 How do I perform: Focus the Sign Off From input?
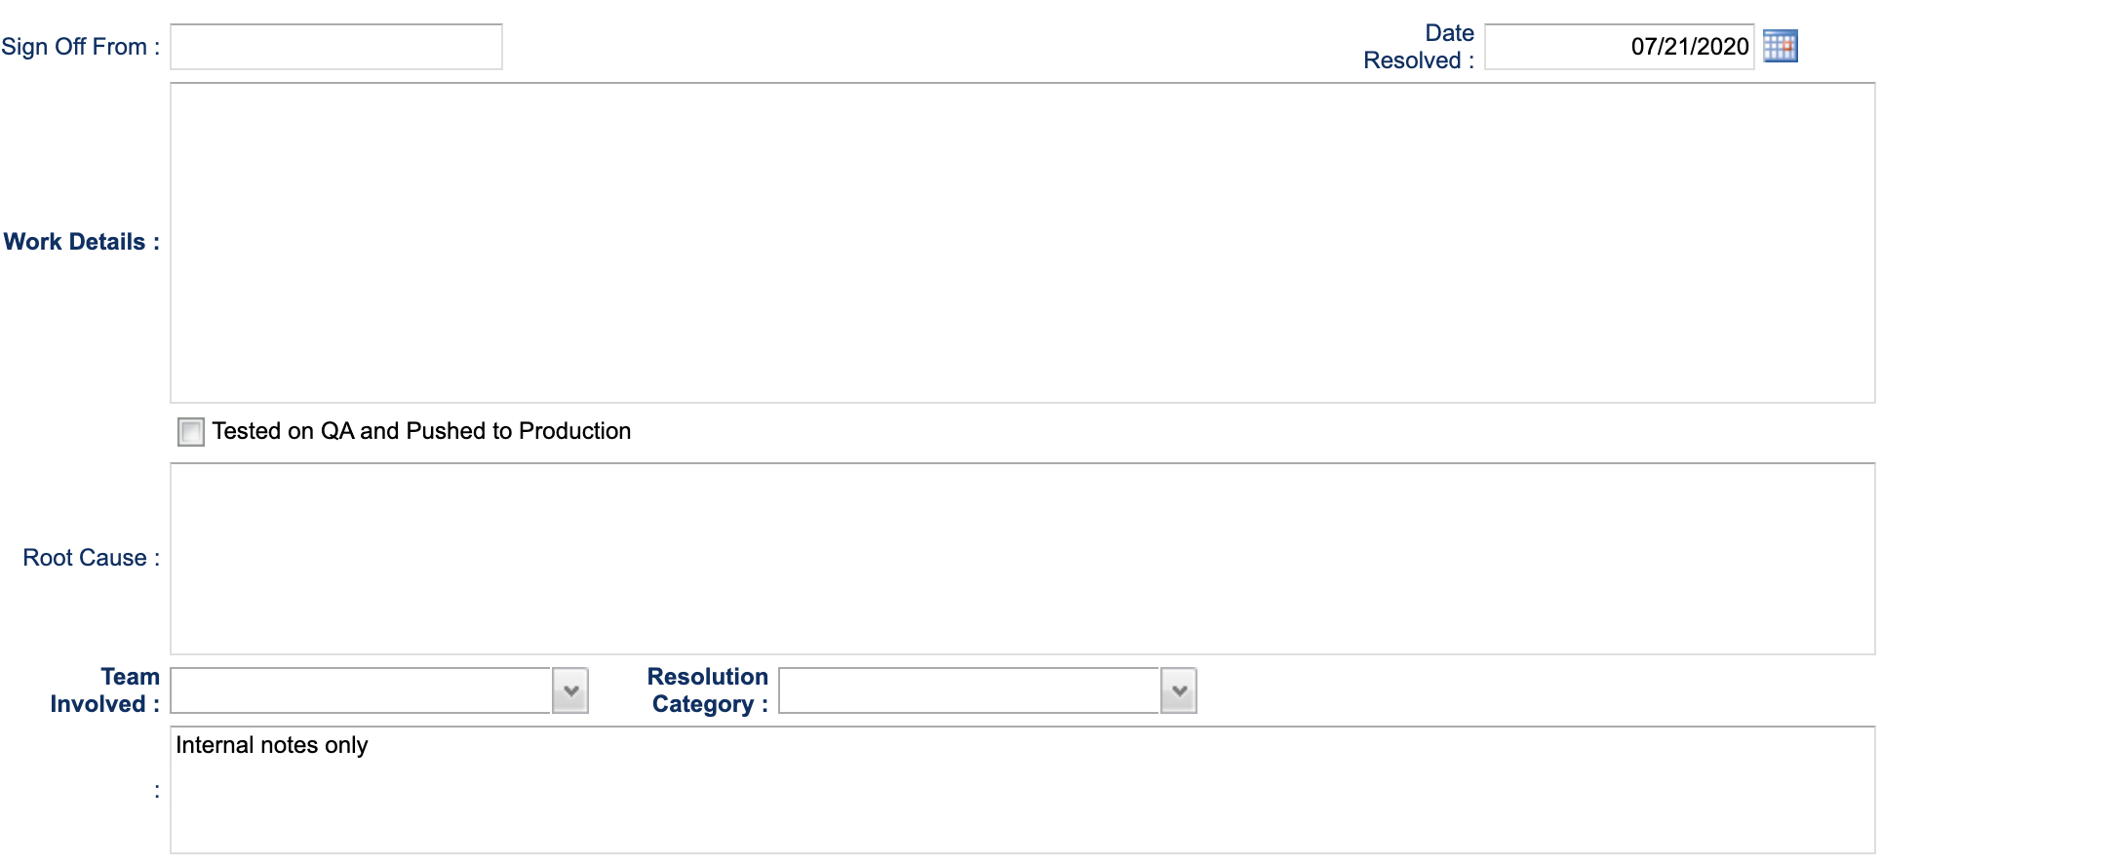(x=336, y=47)
